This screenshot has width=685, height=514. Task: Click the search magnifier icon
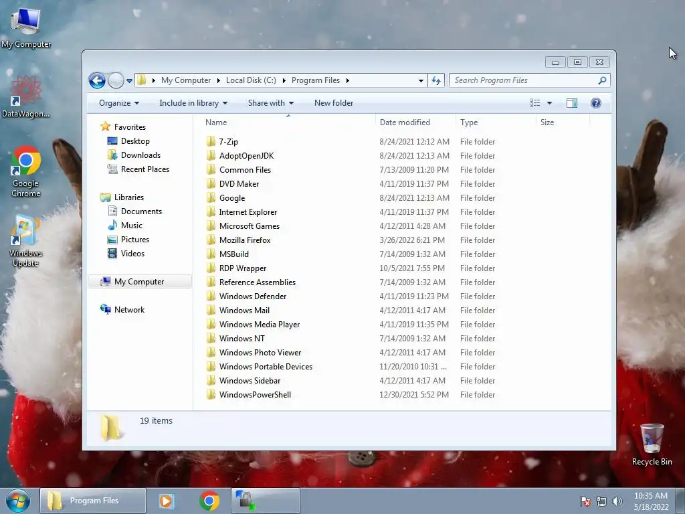tap(603, 80)
